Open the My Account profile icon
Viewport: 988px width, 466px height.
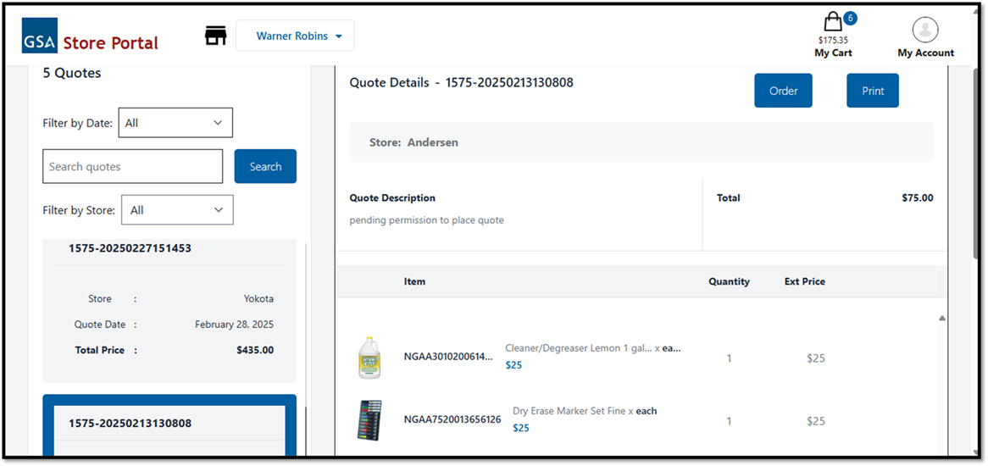[x=925, y=30]
